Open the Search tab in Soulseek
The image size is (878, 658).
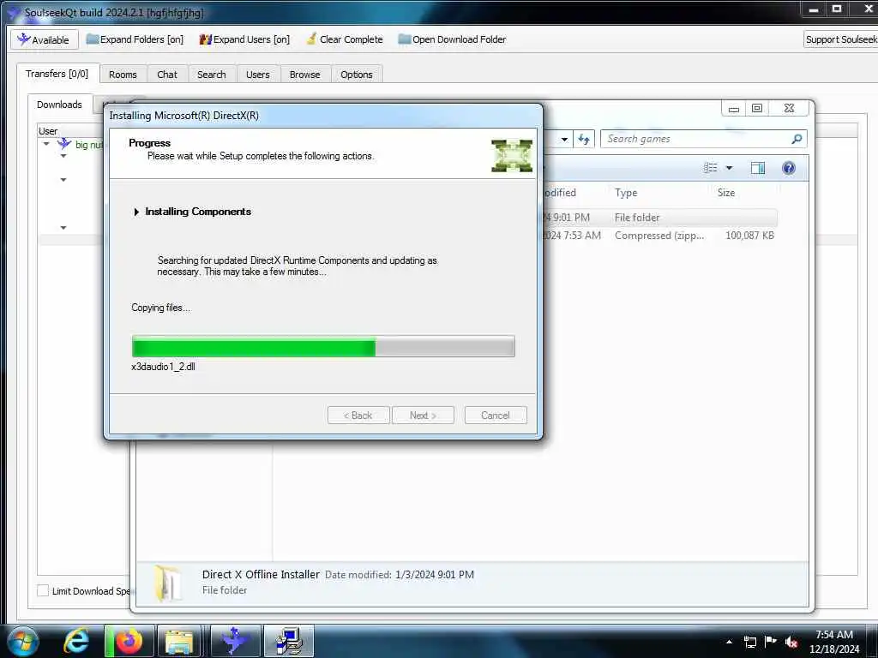pos(212,75)
